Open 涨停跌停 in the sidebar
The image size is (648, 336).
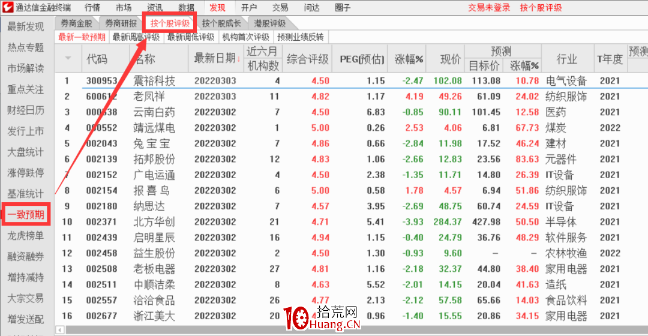tap(26, 173)
